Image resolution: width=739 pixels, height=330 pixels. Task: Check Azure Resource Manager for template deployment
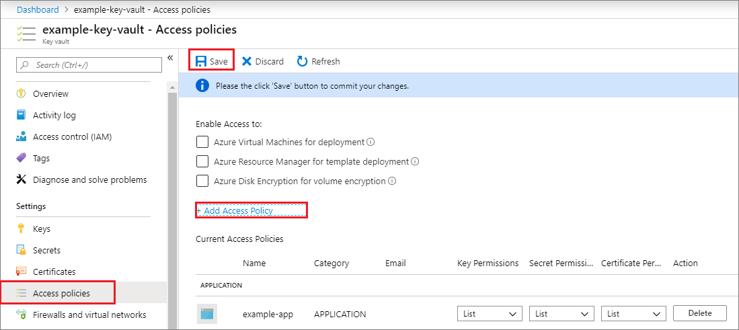pyautogui.click(x=202, y=161)
